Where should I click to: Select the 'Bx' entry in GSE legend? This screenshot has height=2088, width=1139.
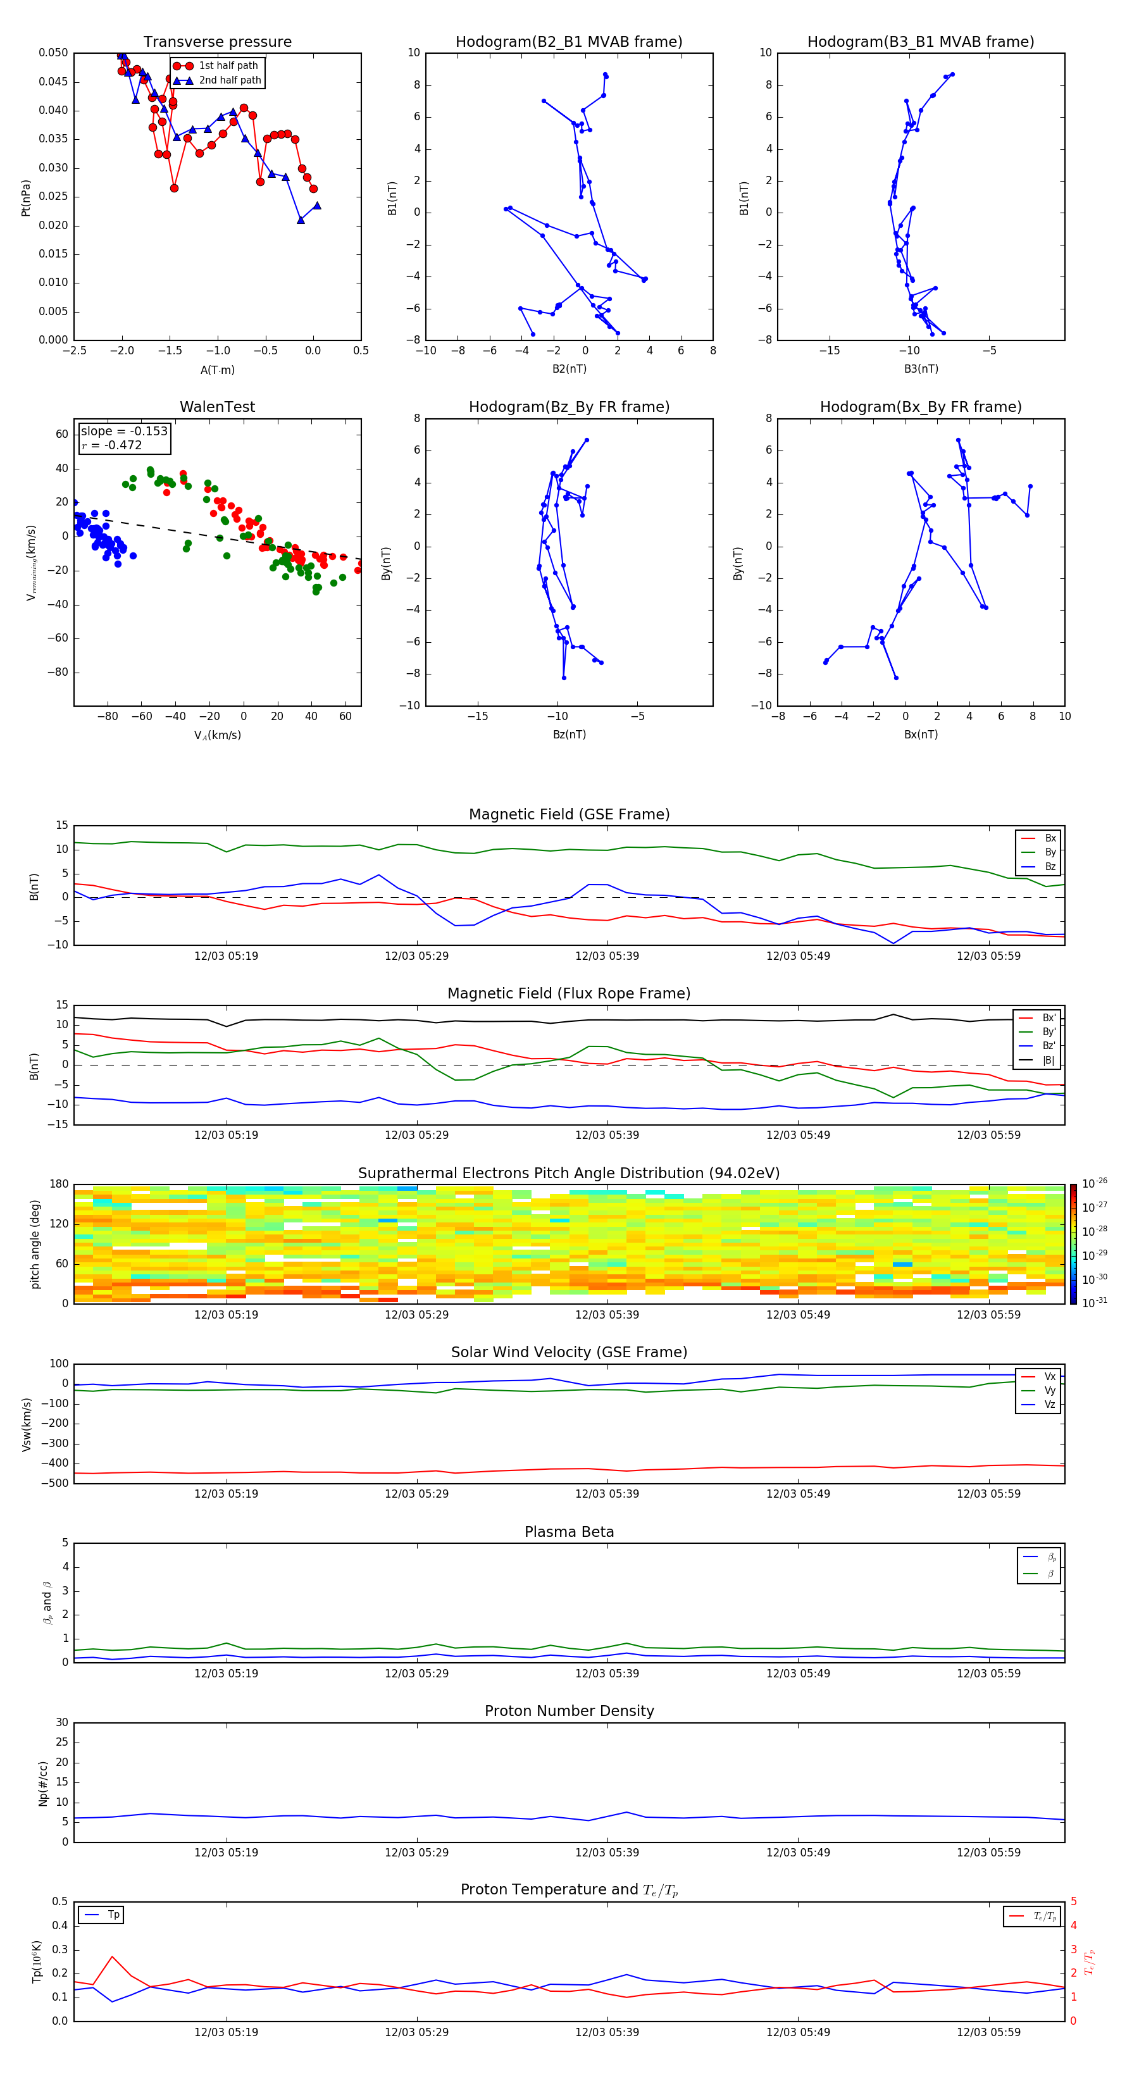click(x=1038, y=838)
